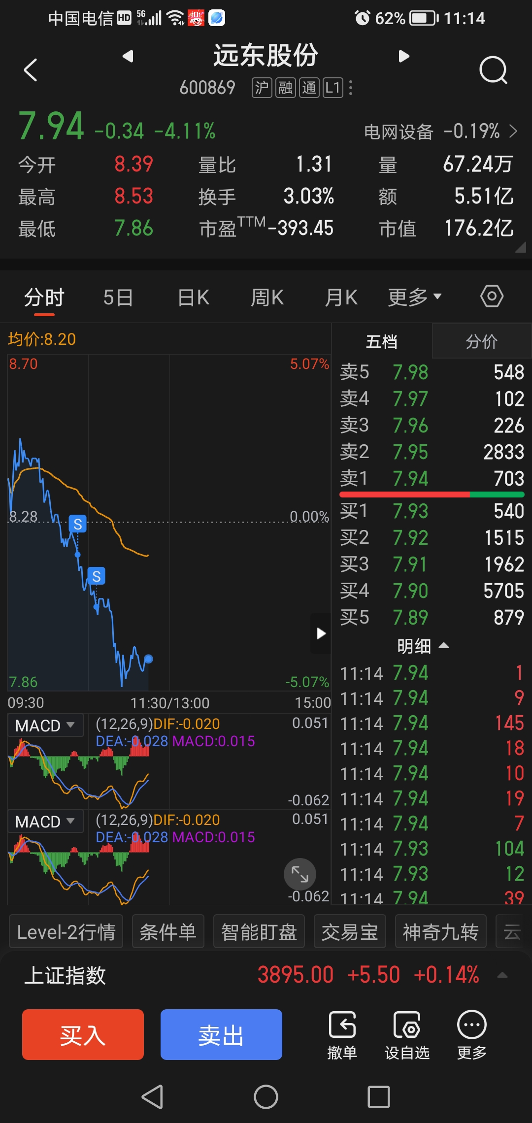532x1123 pixels.
Task: Select the 日K daily candlestick tab
Action: click(x=193, y=297)
